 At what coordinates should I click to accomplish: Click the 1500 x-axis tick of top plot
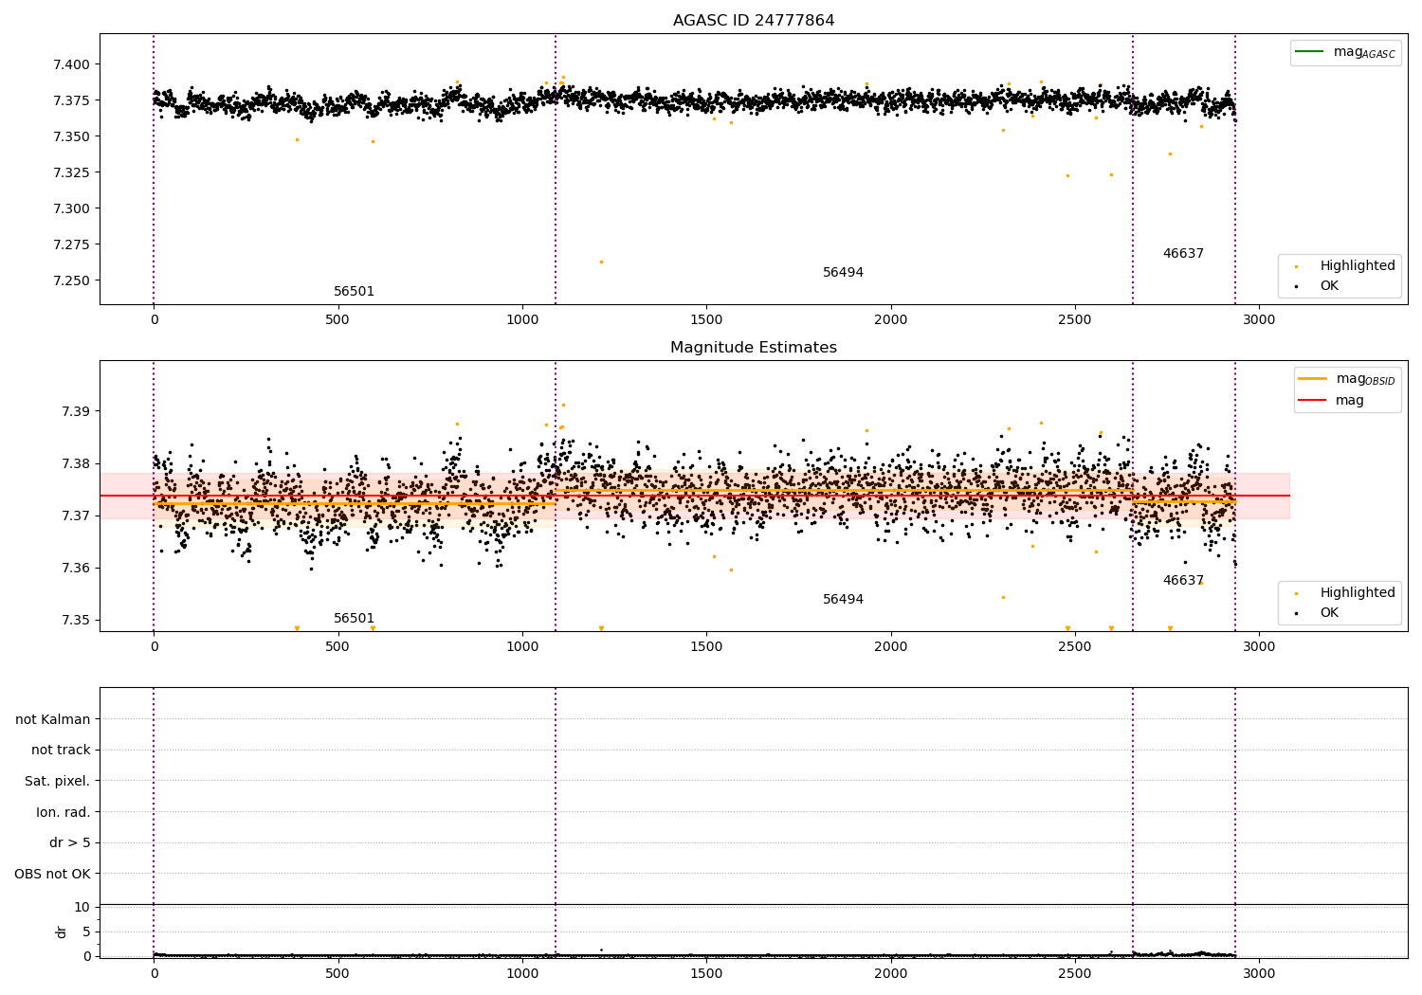point(706,320)
